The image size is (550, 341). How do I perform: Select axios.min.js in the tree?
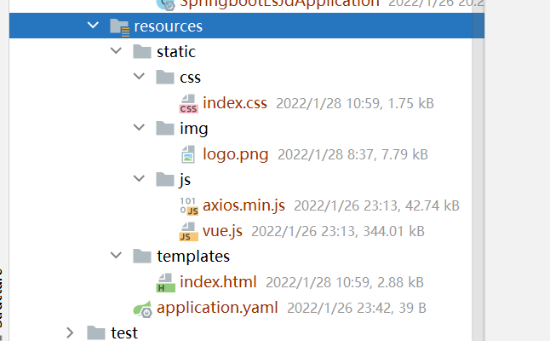244,205
